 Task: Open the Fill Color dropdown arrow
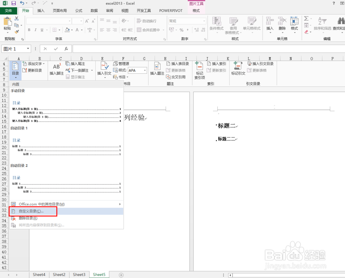(x=72, y=30)
